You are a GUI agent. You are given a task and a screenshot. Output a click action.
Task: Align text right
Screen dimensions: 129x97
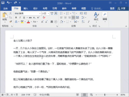point(69,17)
